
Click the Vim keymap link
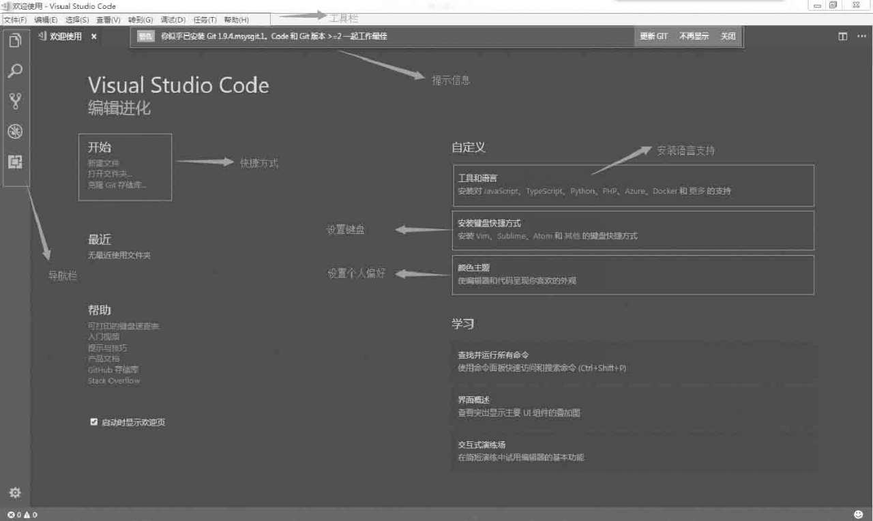484,236
